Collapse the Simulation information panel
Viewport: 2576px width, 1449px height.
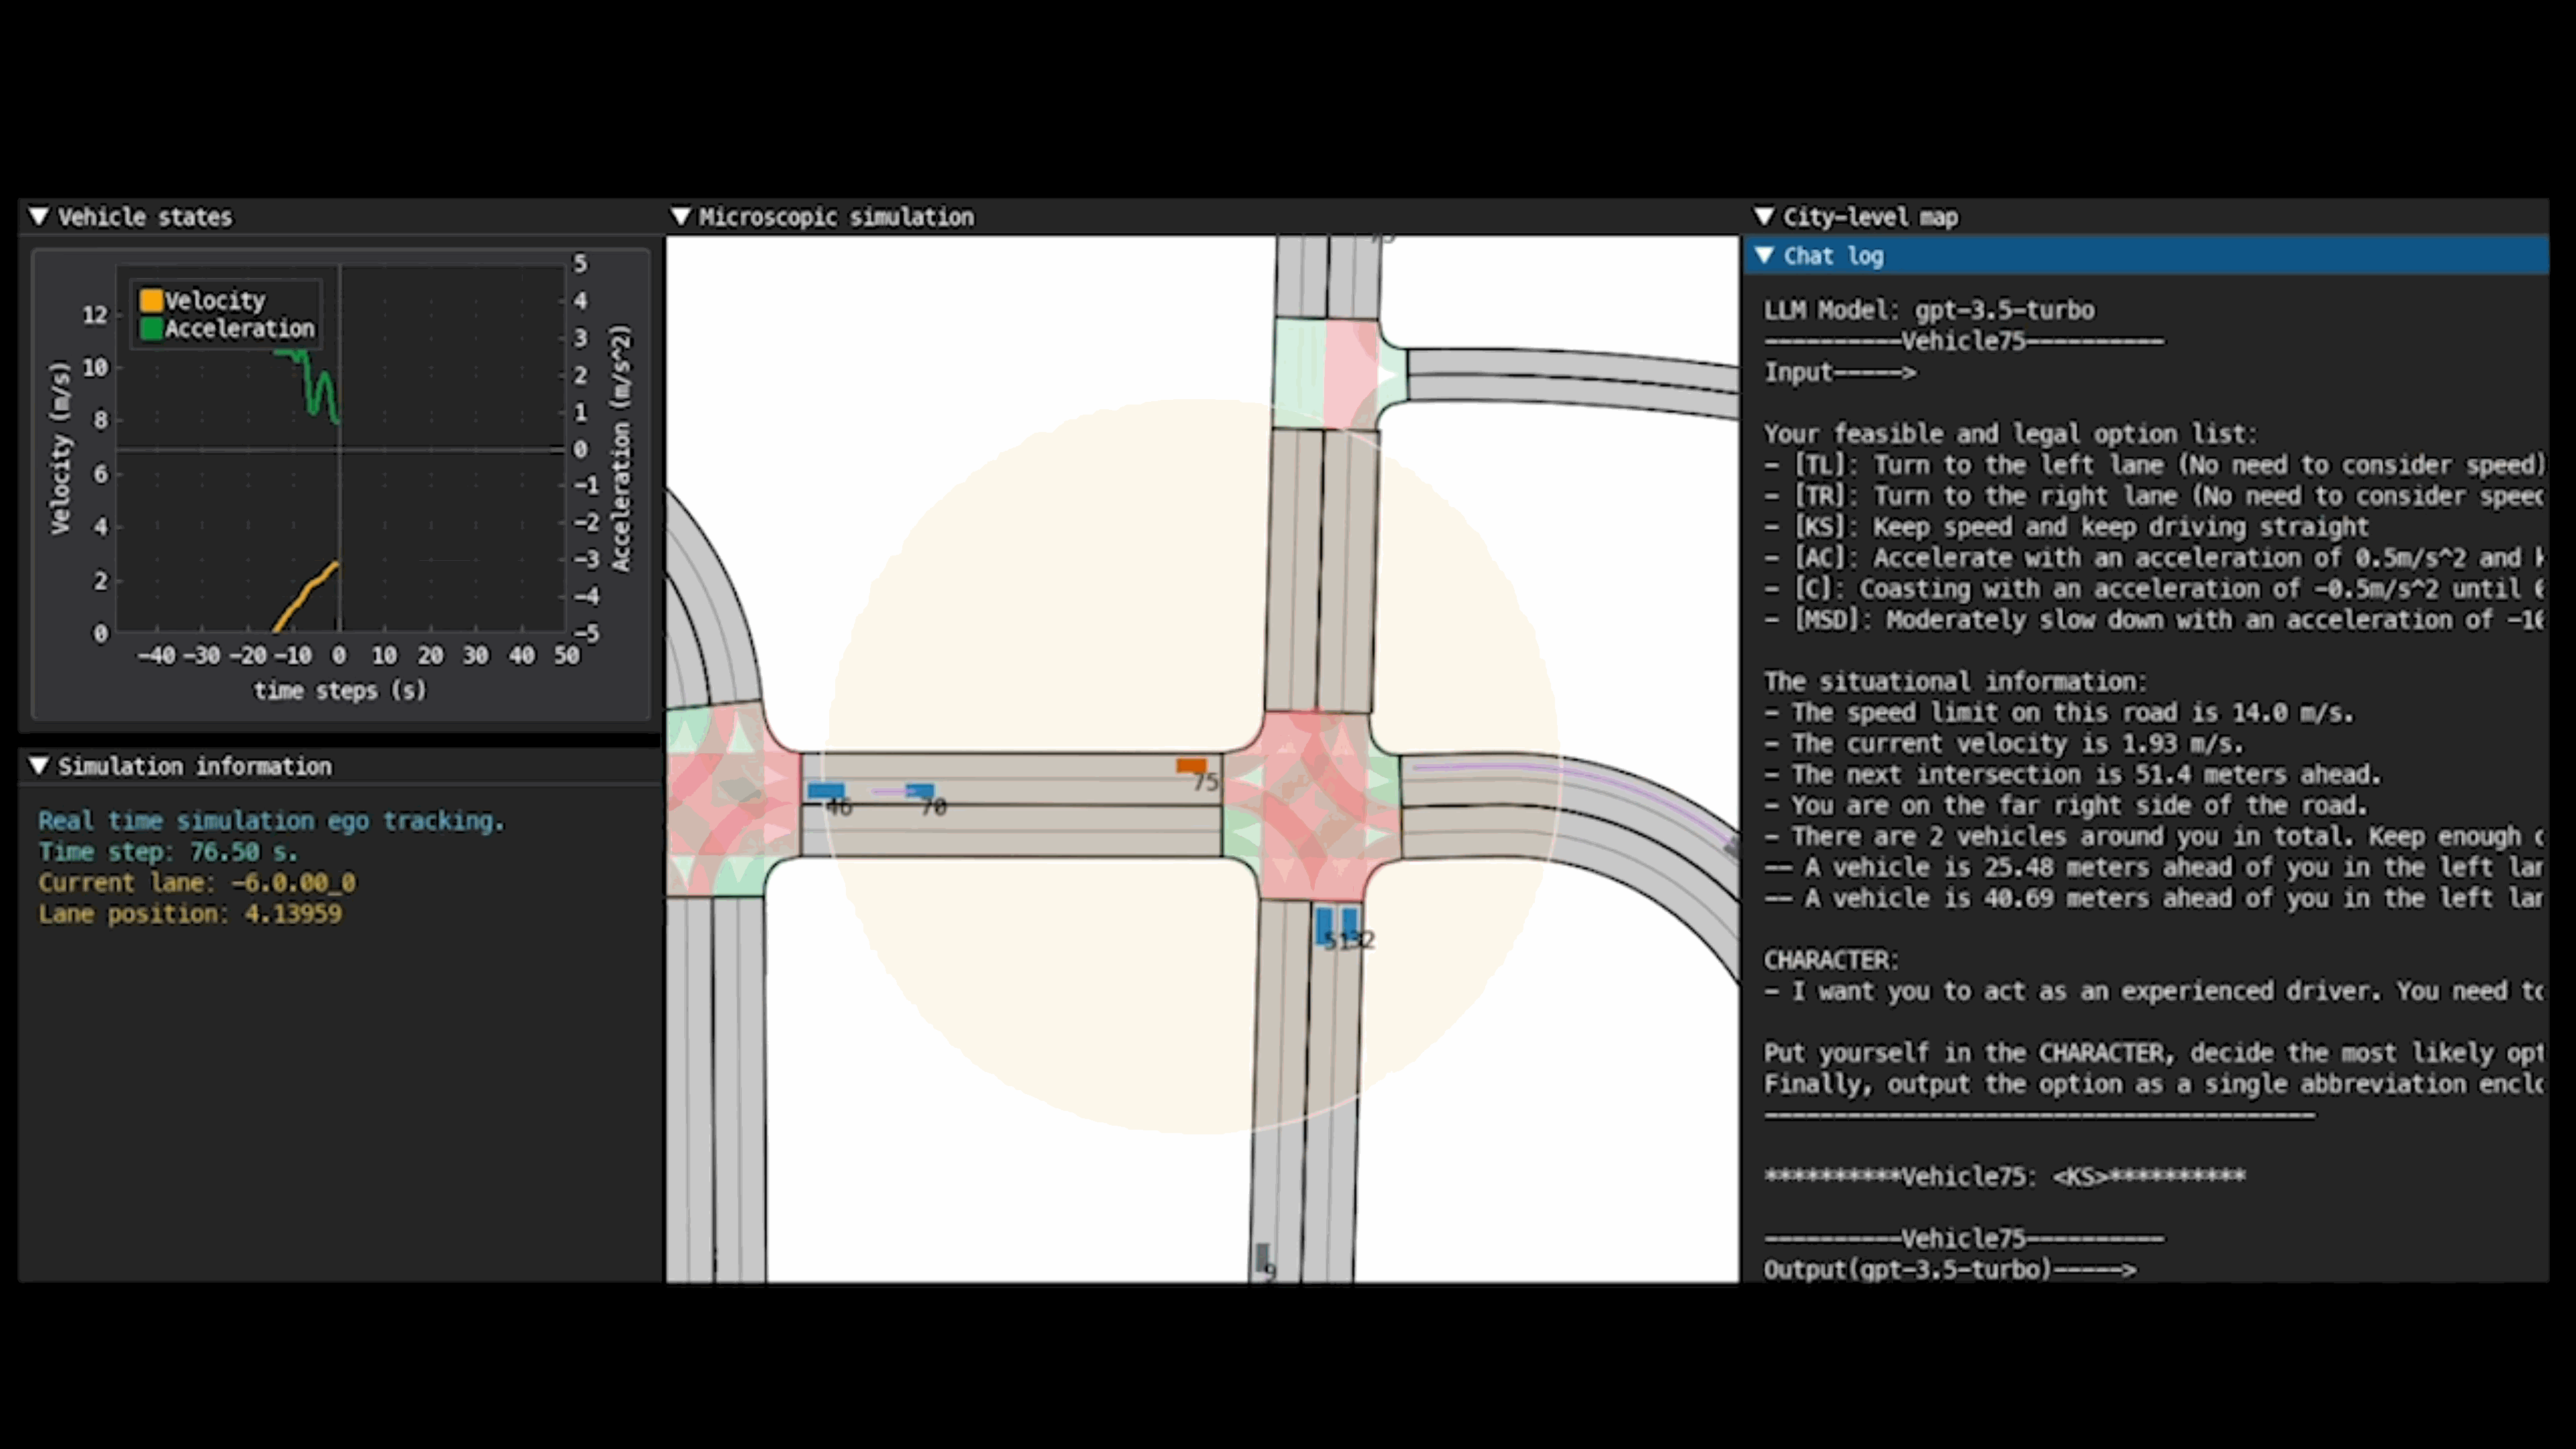coord(40,765)
